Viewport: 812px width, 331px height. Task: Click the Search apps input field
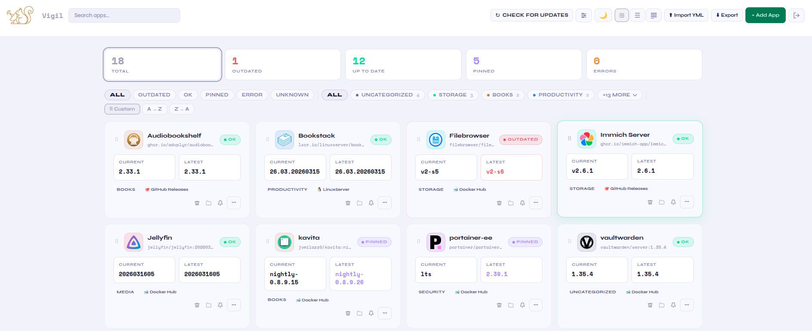[x=124, y=15]
